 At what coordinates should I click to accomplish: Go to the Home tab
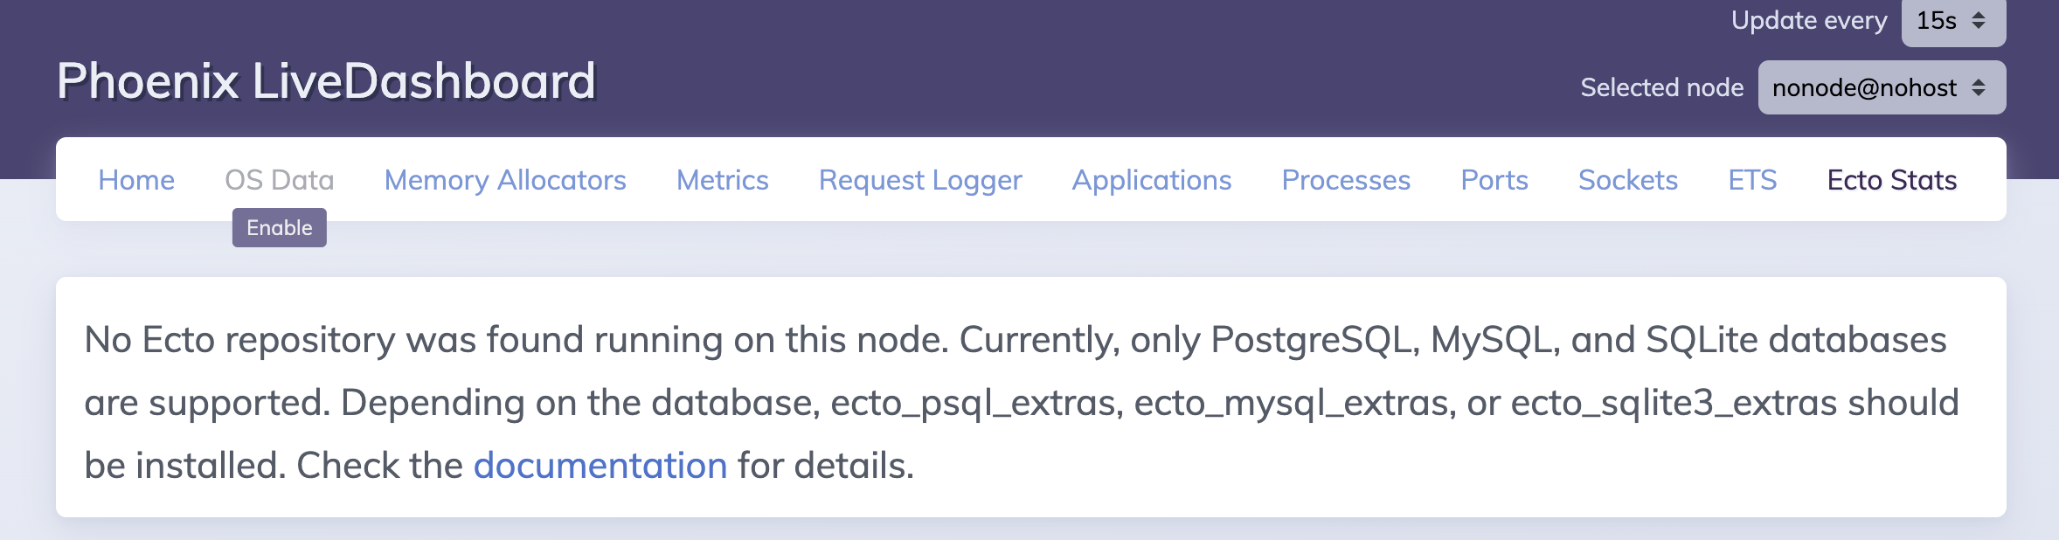coord(136,180)
